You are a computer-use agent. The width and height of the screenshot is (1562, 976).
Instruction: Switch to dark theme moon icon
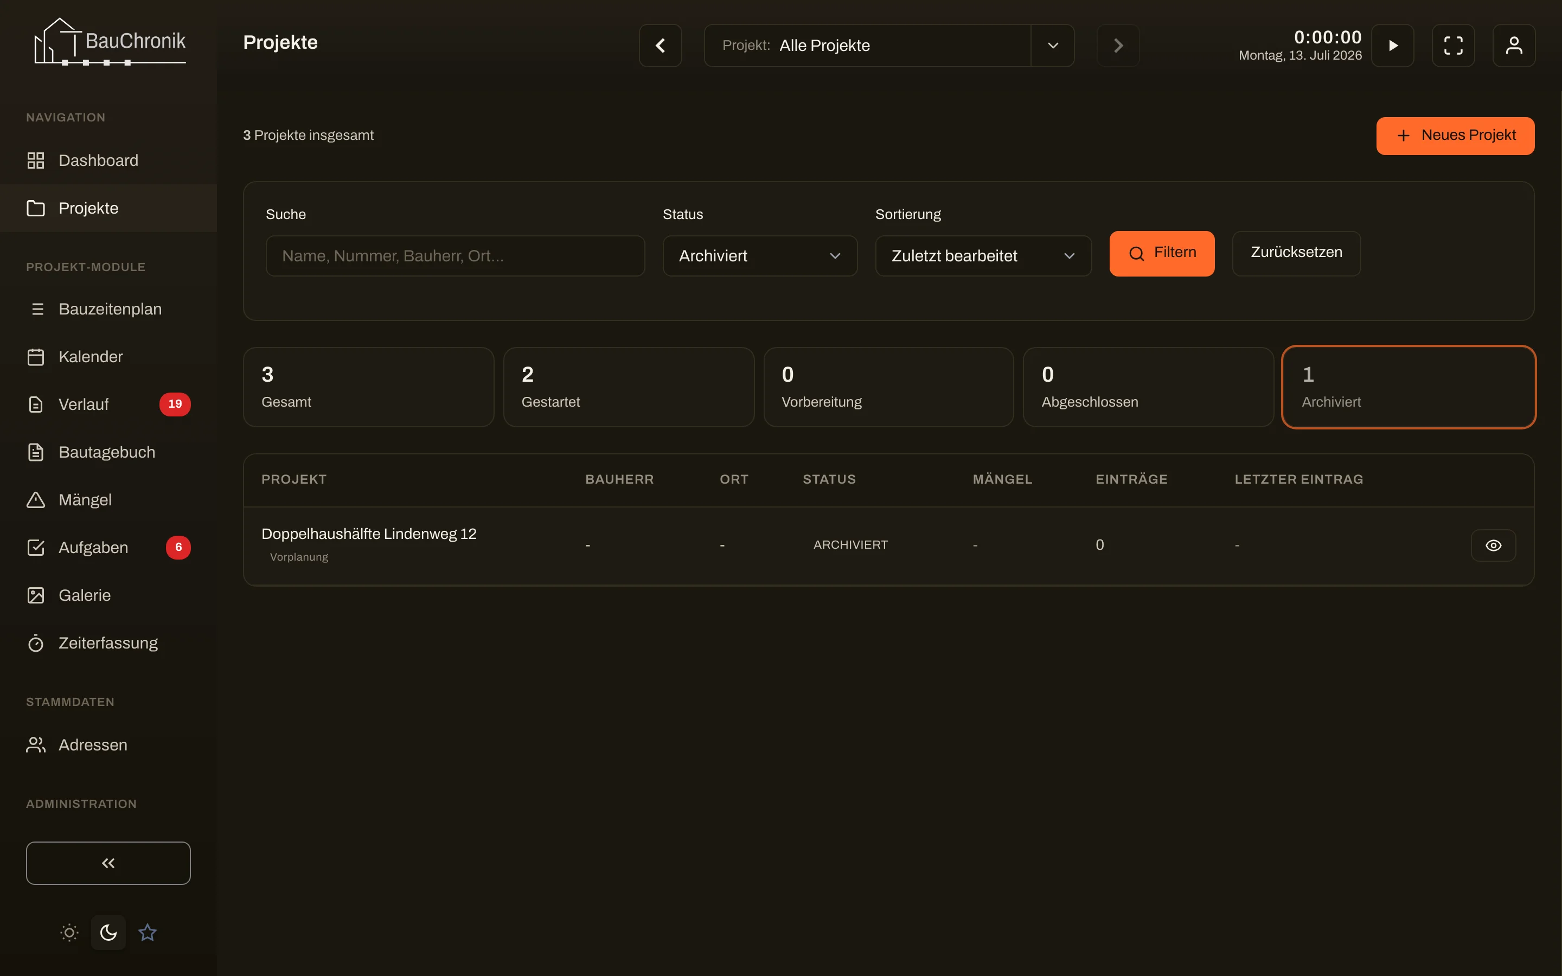pos(108,933)
